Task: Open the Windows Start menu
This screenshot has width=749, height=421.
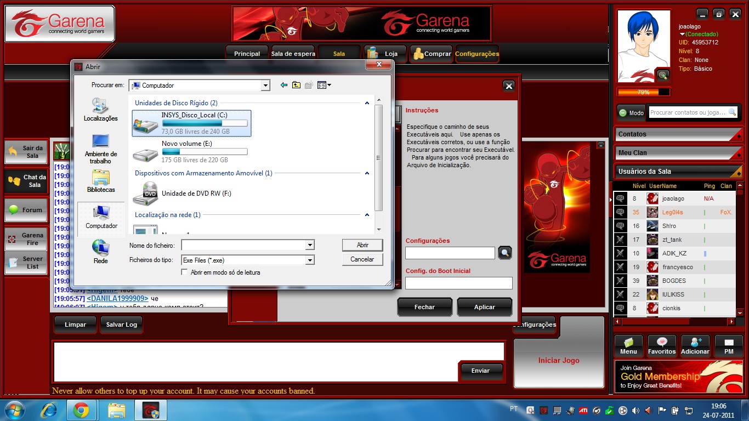Action: pos(15,410)
